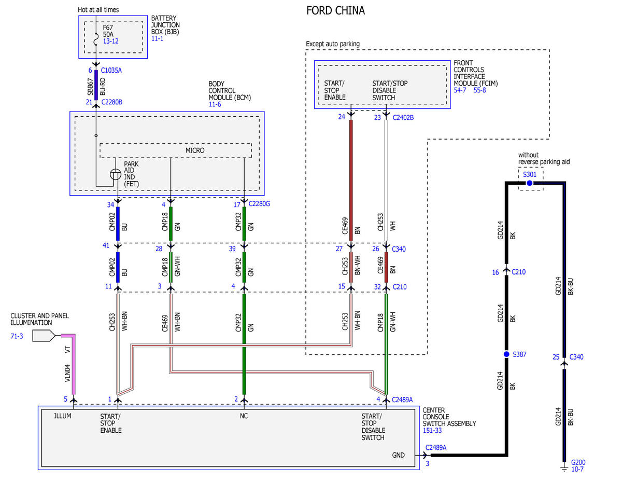
Task: Open the C2489A link next to GND
Action: pos(436,447)
